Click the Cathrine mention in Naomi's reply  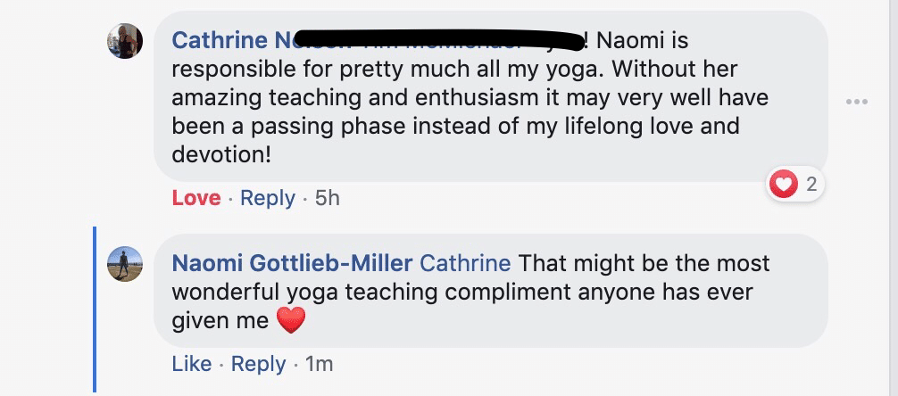(464, 264)
